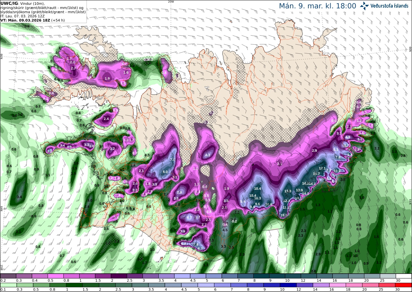Image resolution: width=412 pixels, height=292 pixels.
Task: Click the 12.1 precipitation value on the map
Action: (323, 168)
